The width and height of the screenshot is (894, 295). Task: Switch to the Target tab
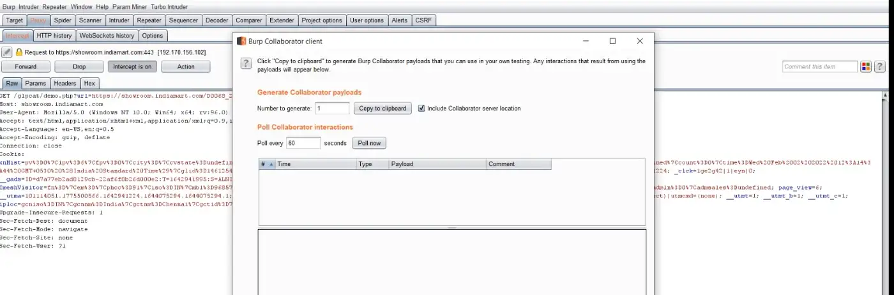pos(15,20)
